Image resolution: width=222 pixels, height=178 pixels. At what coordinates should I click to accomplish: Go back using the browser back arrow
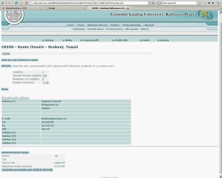tap(3, 3)
